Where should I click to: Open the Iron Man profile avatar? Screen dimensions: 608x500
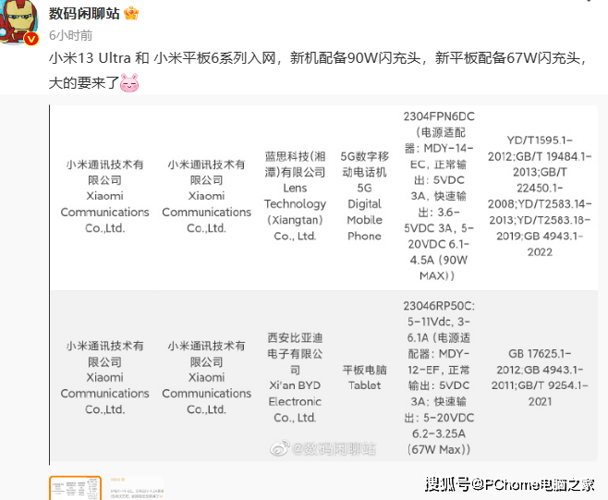pos(18,21)
